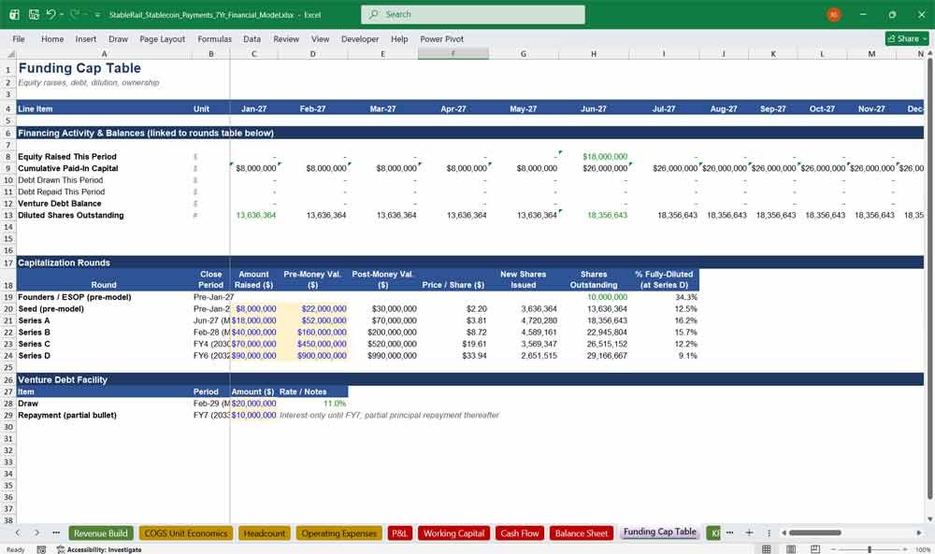
Task: Open the Developer ribbon tab
Action: 360,38
